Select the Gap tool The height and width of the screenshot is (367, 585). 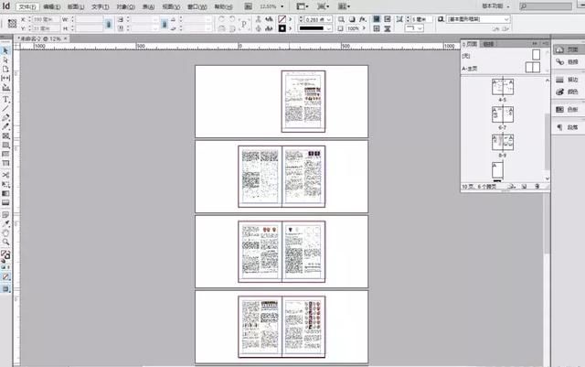[5, 78]
